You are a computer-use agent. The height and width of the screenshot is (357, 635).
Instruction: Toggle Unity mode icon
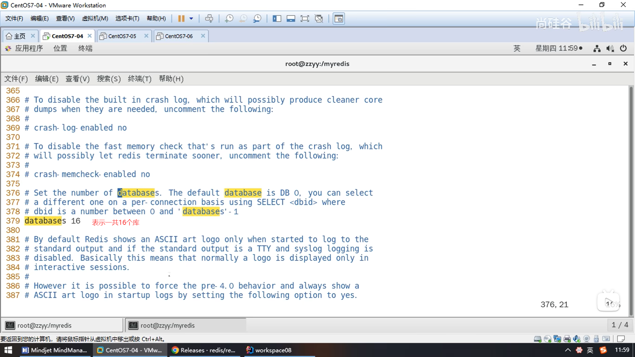point(319,19)
